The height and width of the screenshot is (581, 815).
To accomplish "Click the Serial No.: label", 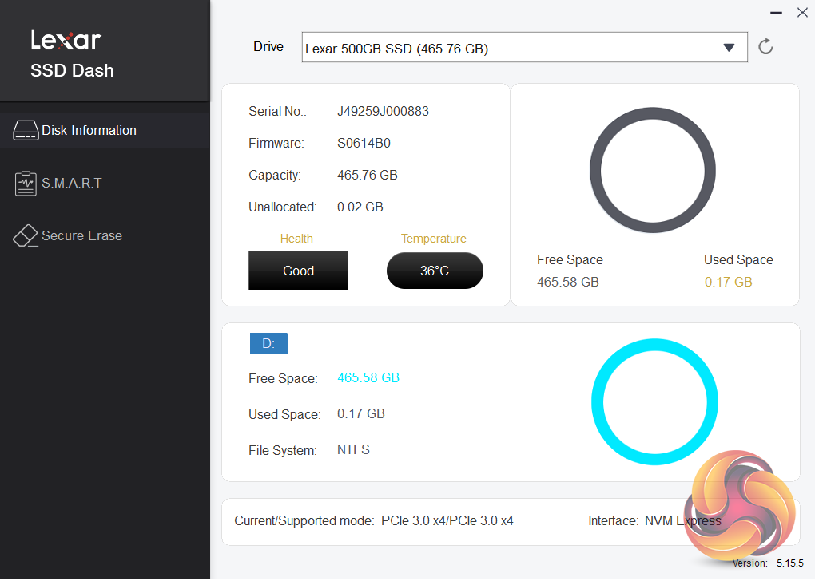I will pos(277,111).
